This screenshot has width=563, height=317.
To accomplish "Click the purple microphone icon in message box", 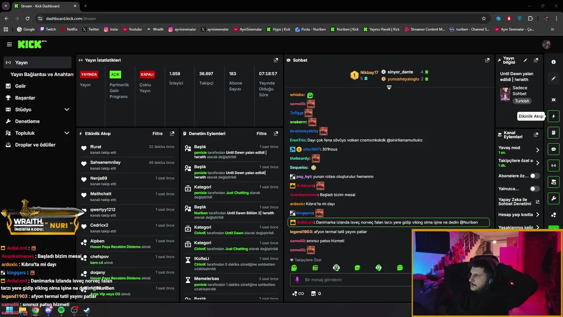I will click(x=297, y=280).
